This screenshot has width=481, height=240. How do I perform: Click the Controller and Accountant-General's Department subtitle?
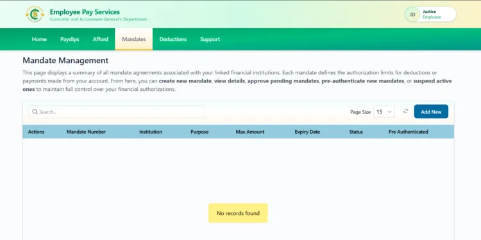click(x=99, y=19)
